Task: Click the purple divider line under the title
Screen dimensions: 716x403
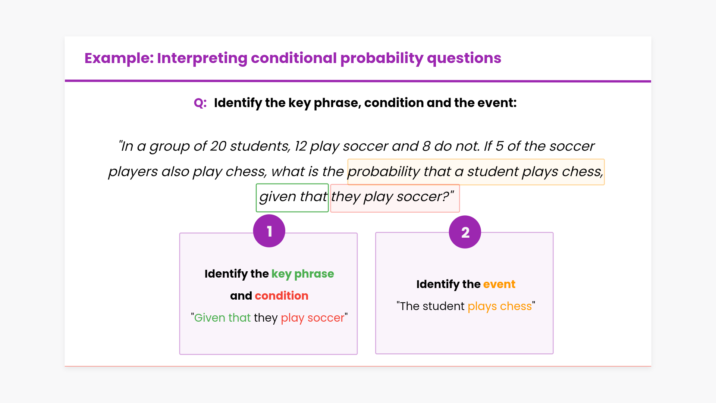Action: click(358, 81)
